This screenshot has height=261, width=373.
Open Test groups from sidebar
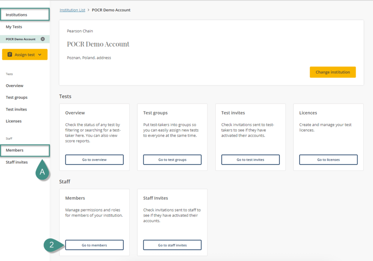(x=16, y=97)
